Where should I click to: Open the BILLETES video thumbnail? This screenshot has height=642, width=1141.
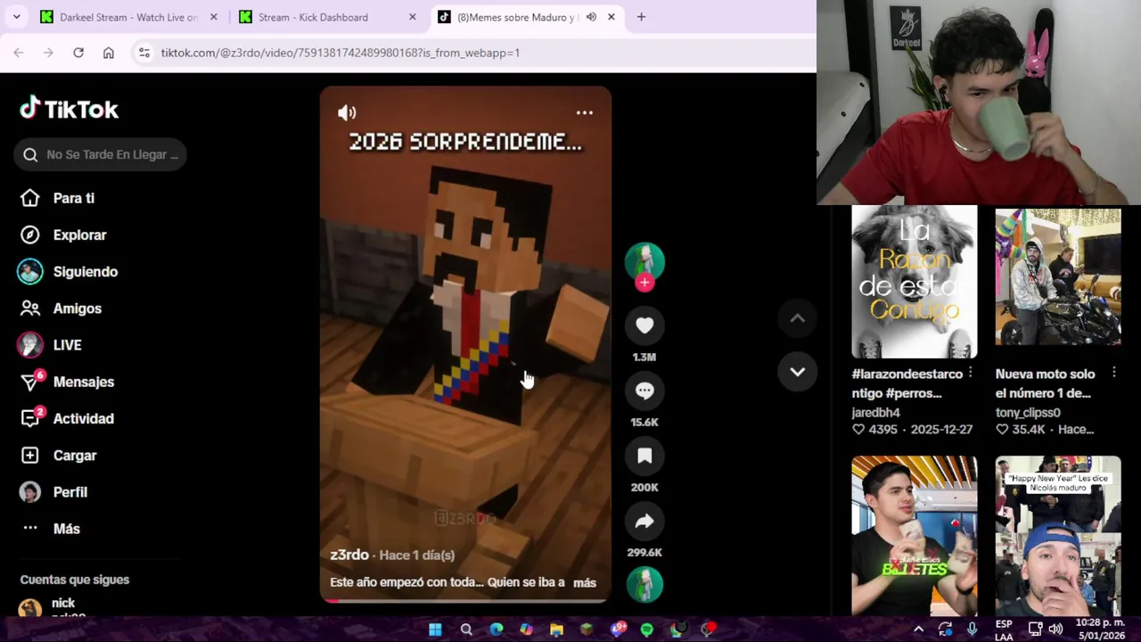(915, 536)
